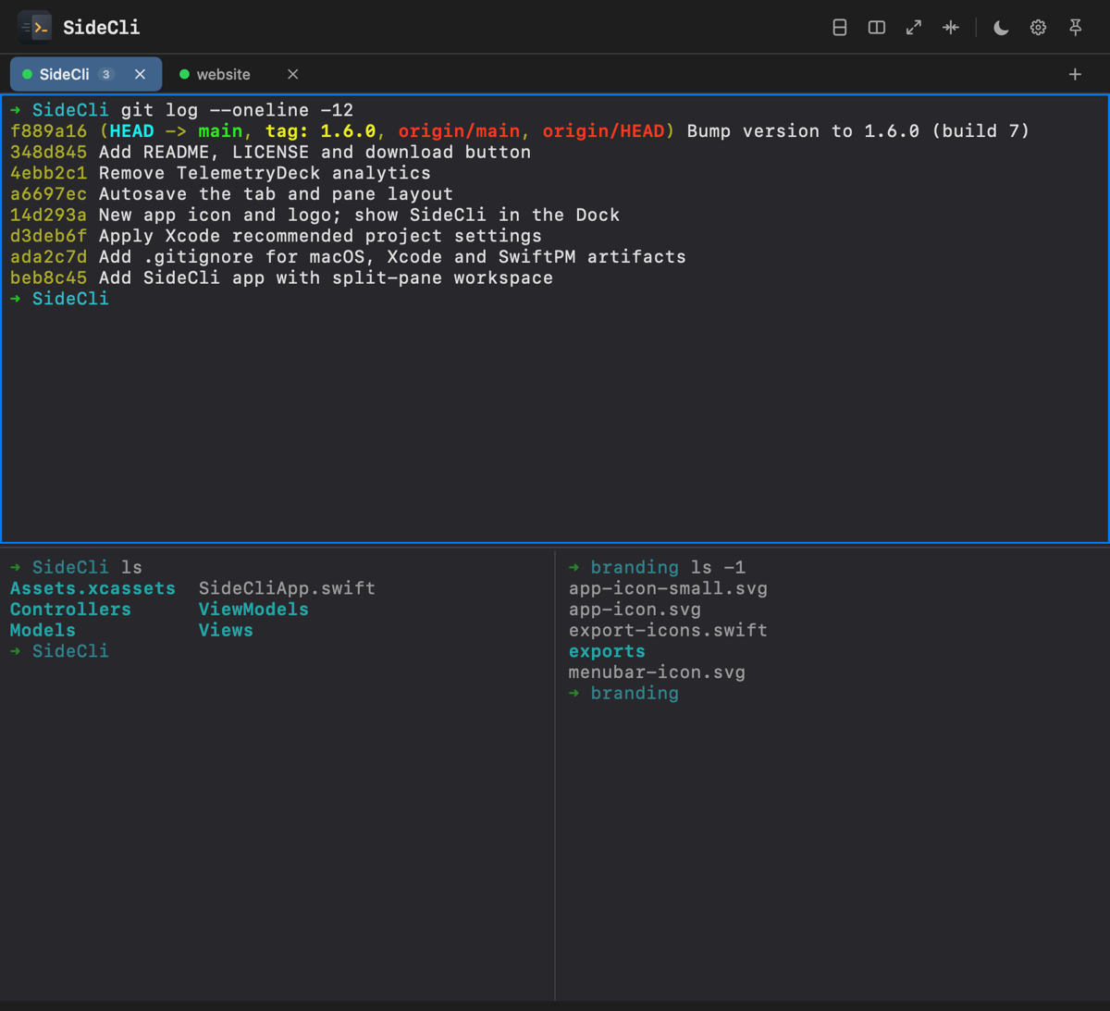The height and width of the screenshot is (1011, 1110).
Task: Toggle dark mode with the moon icon
Action: coord(1001,28)
